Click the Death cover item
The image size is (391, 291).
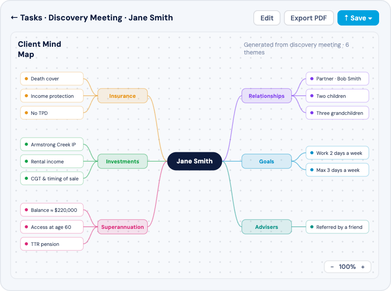coord(52,79)
